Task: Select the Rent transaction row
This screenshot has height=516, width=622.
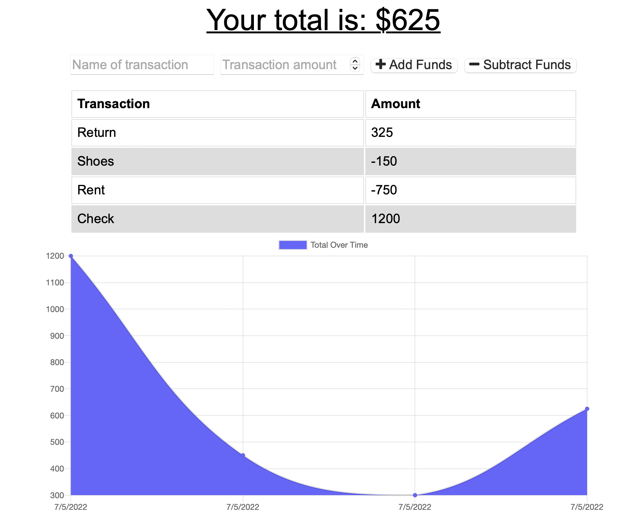Action: point(217,190)
